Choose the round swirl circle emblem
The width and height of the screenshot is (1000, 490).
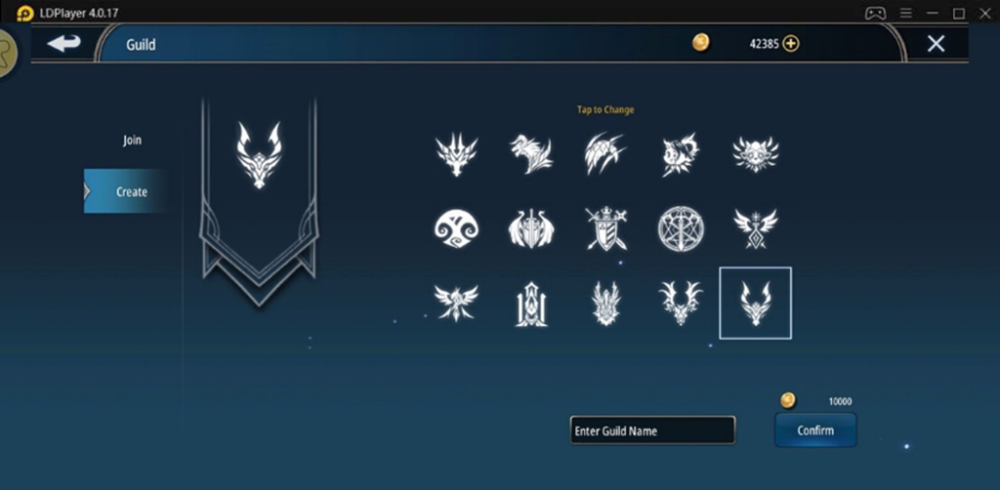coord(457,228)
